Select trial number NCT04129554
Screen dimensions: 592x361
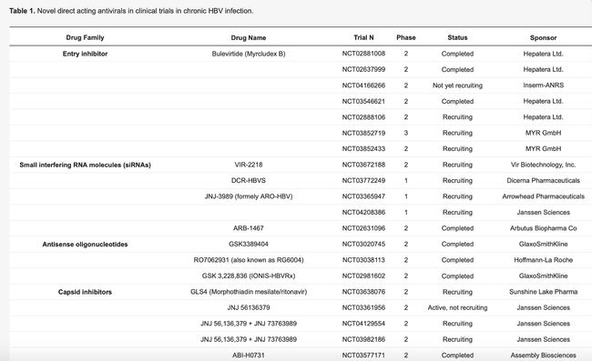point(363,324)
